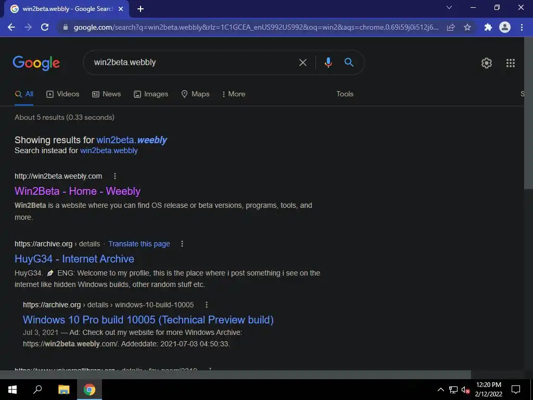533x400 pixels.
Task: Open the Chrome extensions puzzle icon
Action: coord(488,27)
